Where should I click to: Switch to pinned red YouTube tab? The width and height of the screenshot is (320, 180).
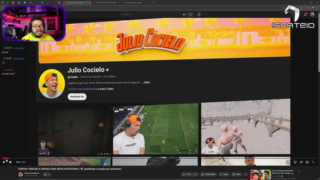pos(48,2)
